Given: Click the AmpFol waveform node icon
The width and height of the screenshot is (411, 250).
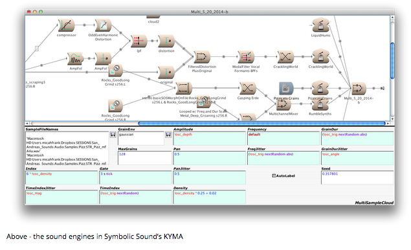Looking at the screenshot, I should point(76,58).
